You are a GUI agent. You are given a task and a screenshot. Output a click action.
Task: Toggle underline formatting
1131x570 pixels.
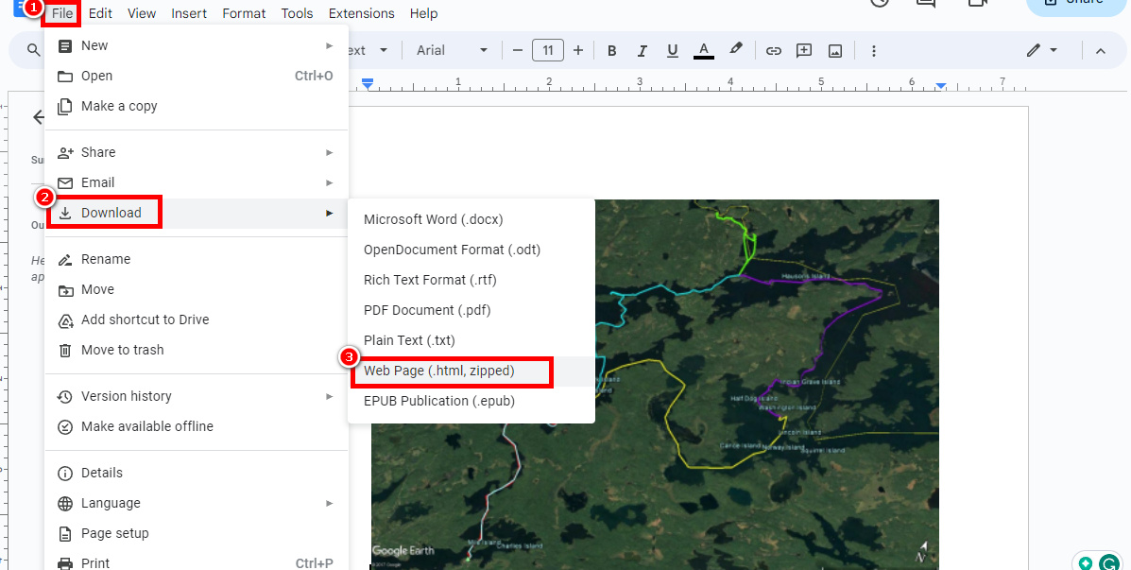[672, 50]
